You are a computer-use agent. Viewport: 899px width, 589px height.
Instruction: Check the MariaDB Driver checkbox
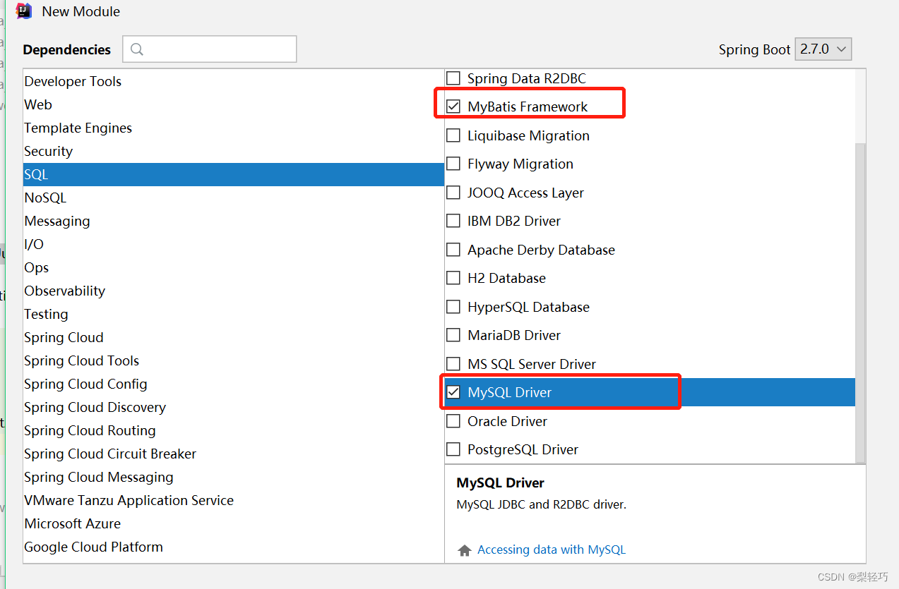pos(453,335)
